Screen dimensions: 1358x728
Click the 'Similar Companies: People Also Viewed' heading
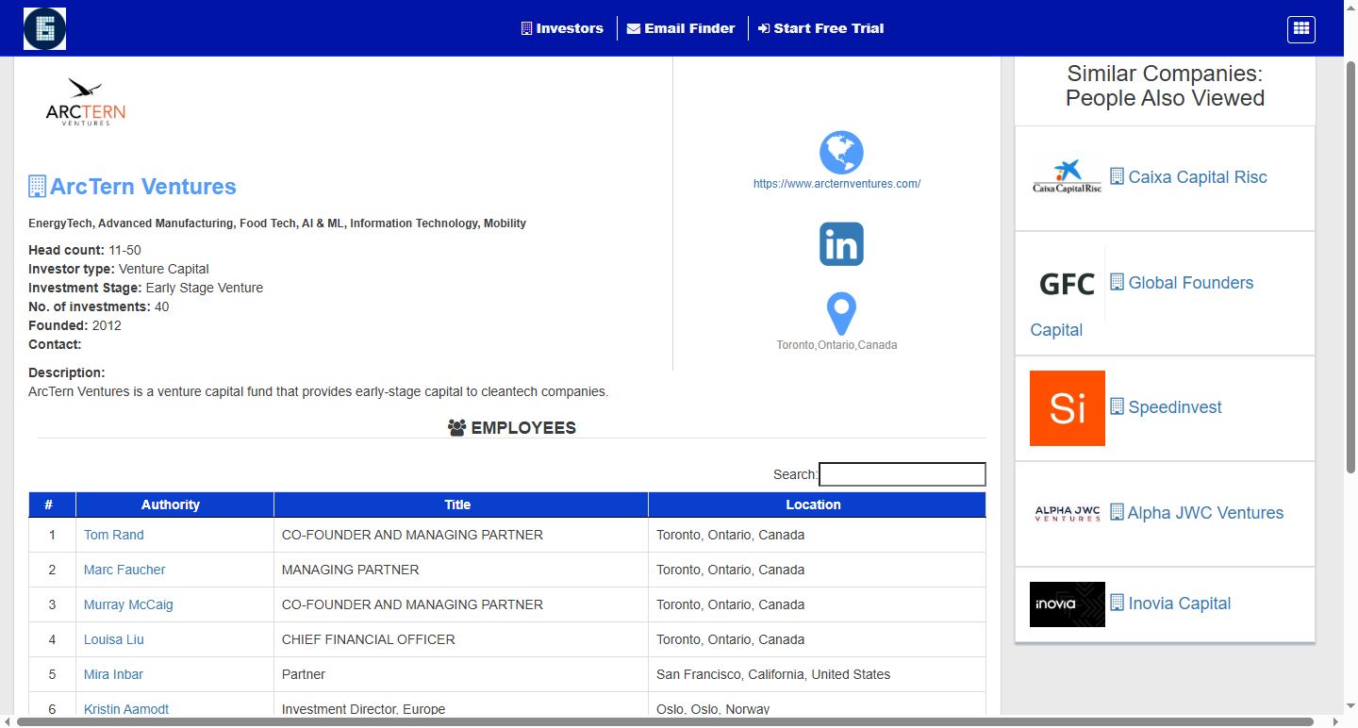(1165, 86)
